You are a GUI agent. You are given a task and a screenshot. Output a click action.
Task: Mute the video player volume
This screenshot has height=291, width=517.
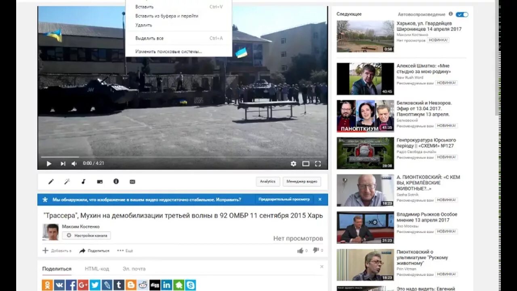point(74,164)
